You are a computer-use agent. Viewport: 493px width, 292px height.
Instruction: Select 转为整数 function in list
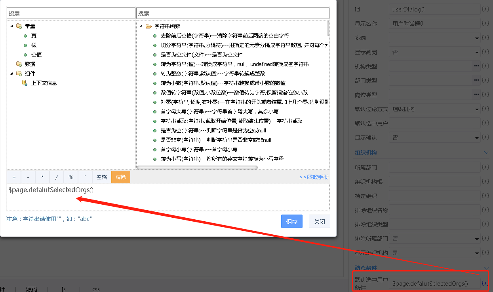point(213,73)
